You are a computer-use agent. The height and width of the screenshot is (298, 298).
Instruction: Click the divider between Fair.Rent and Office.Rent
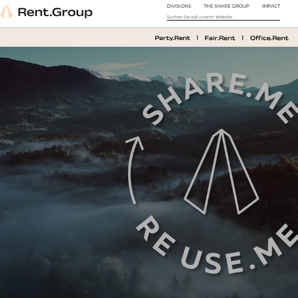click(243, 38)
